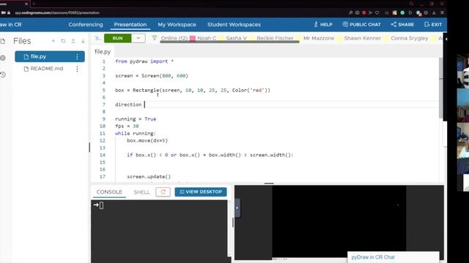Select Corina Srygley in the user bar
This screenshot has width=469, height=263.
tap(409, 38)
